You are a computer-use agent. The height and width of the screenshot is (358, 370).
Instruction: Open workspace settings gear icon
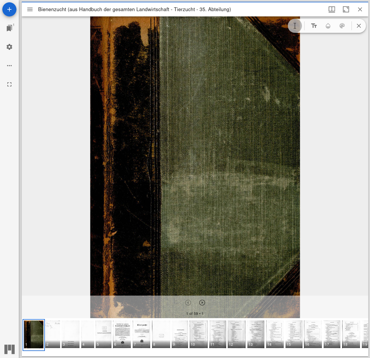click(9, 47)
